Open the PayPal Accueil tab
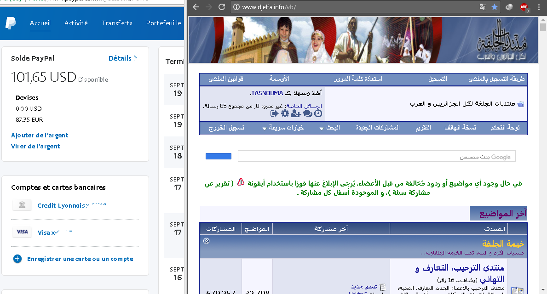 click(x=40, y=23)
